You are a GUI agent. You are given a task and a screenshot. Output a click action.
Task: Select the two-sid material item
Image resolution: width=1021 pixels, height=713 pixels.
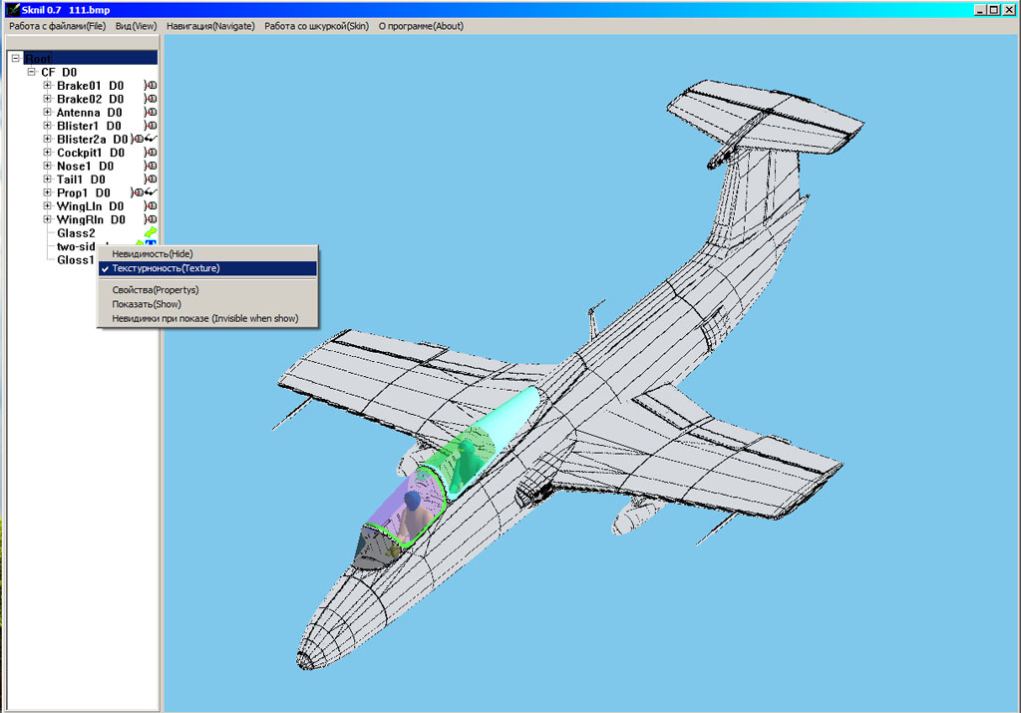tap(76, 246)
